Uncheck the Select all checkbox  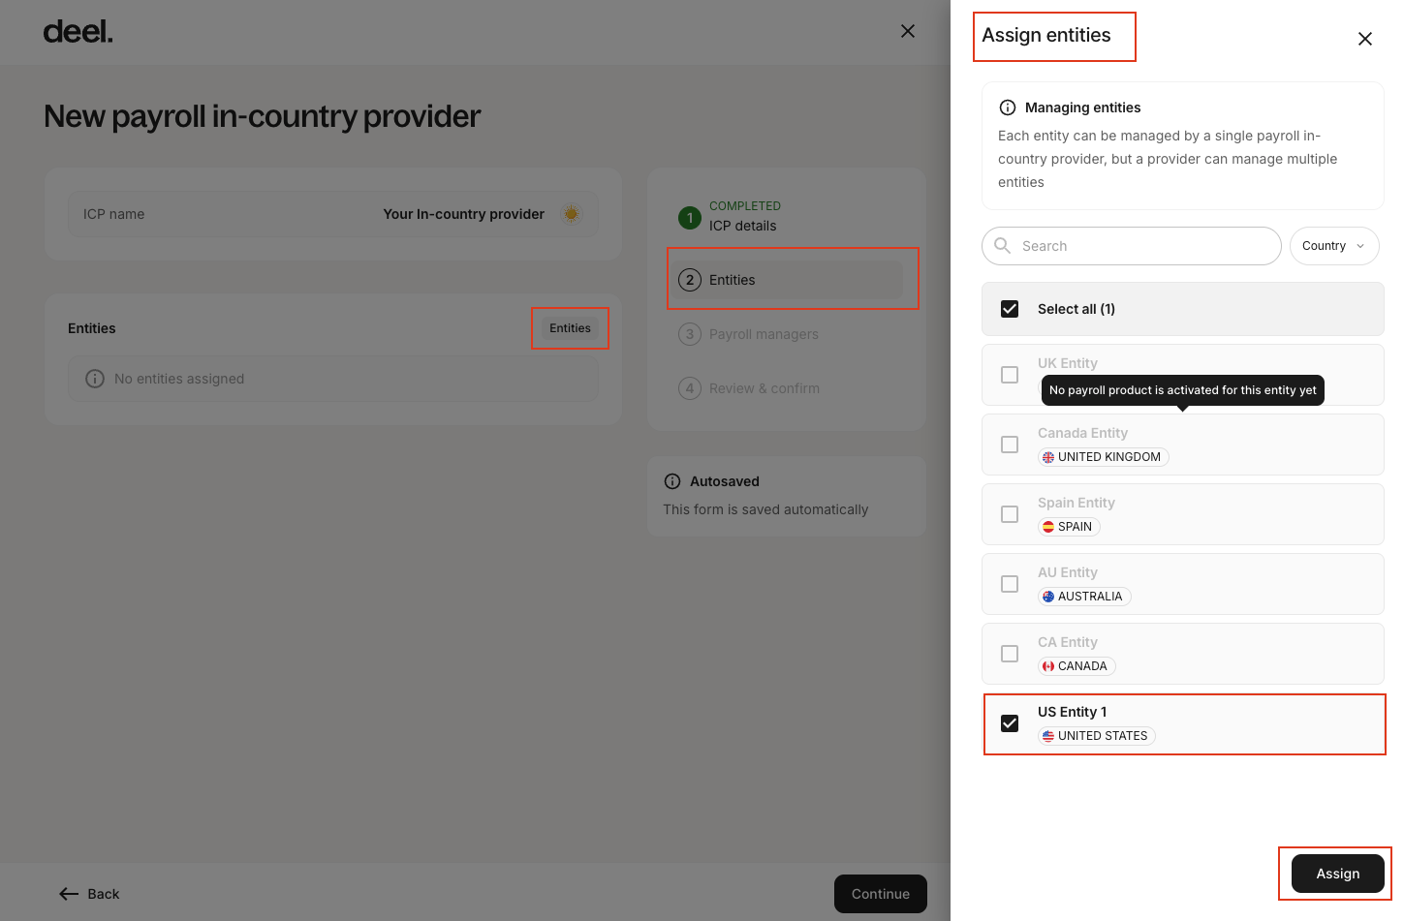click(x=1010, y=309)
